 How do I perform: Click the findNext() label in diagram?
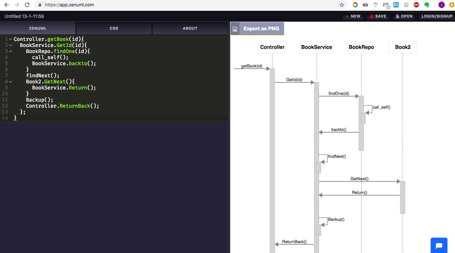pos(337,157)
